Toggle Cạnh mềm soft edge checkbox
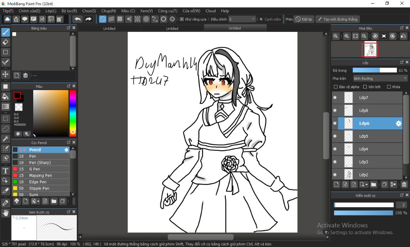 point(261,19)
